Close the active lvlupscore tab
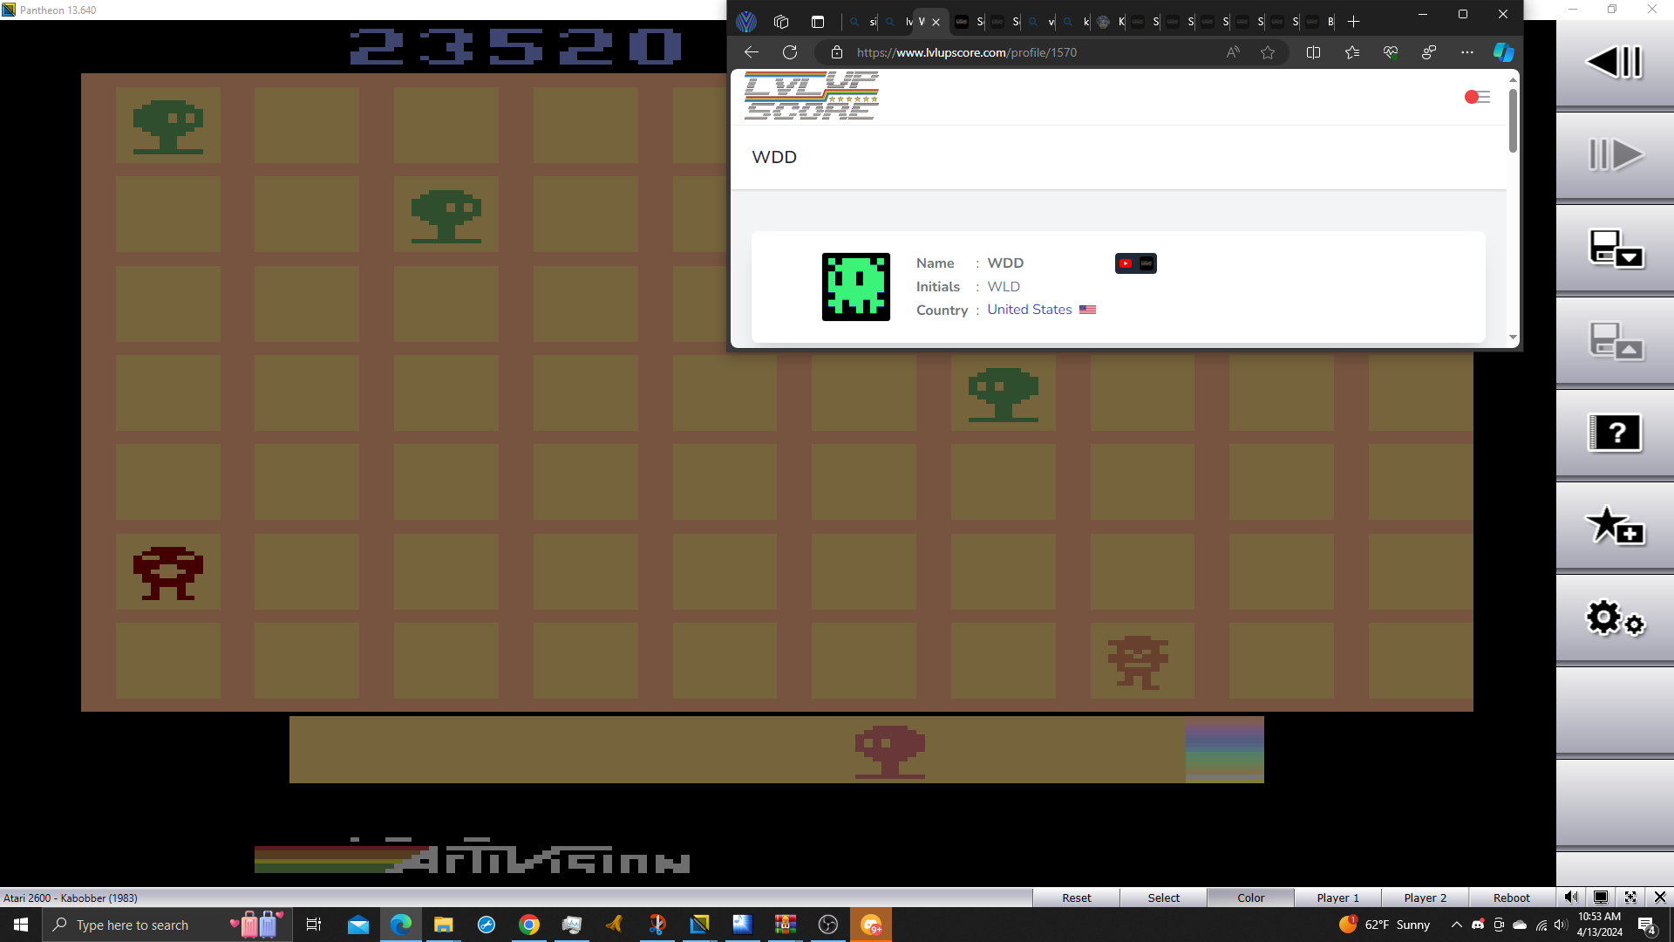The width and height of the screenshot is (1674, 942). tap(936, 22)
